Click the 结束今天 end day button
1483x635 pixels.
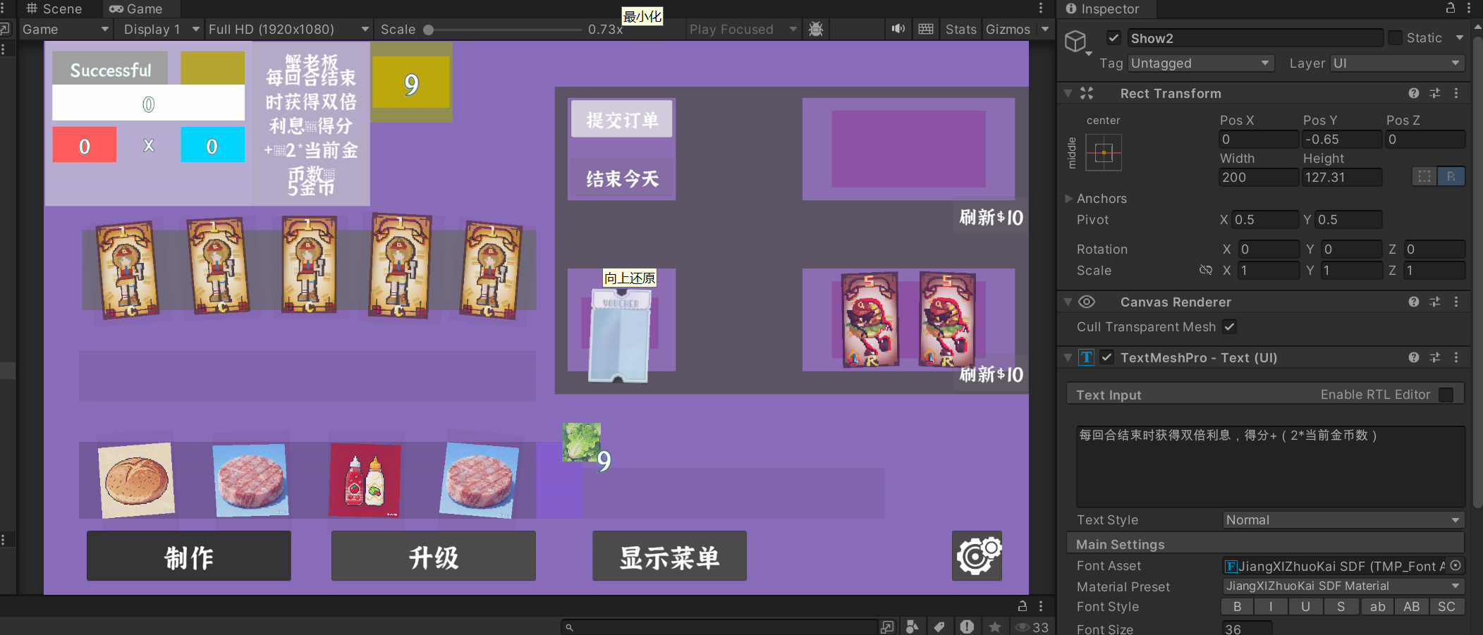[622, 178]
